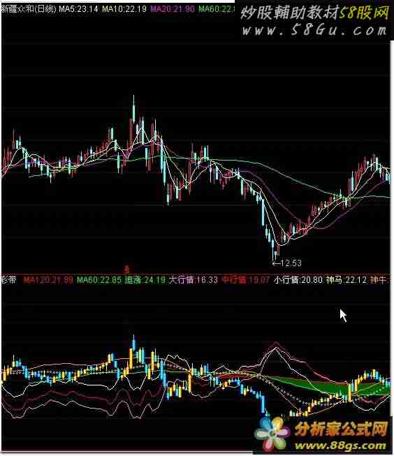Click the MA5:23.14 indicator label
This screenshot has width=394, height=456.
coord(78,8)
